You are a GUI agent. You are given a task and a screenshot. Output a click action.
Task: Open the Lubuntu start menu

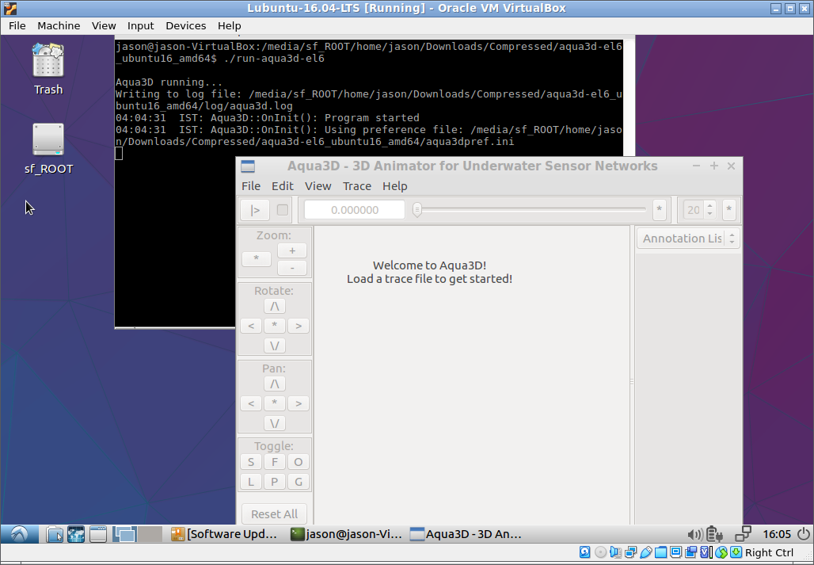(19, 534)
